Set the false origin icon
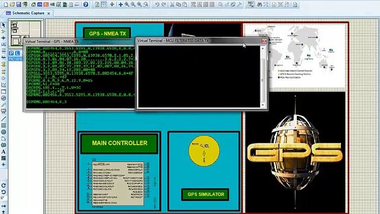 (x=112, y=4)
